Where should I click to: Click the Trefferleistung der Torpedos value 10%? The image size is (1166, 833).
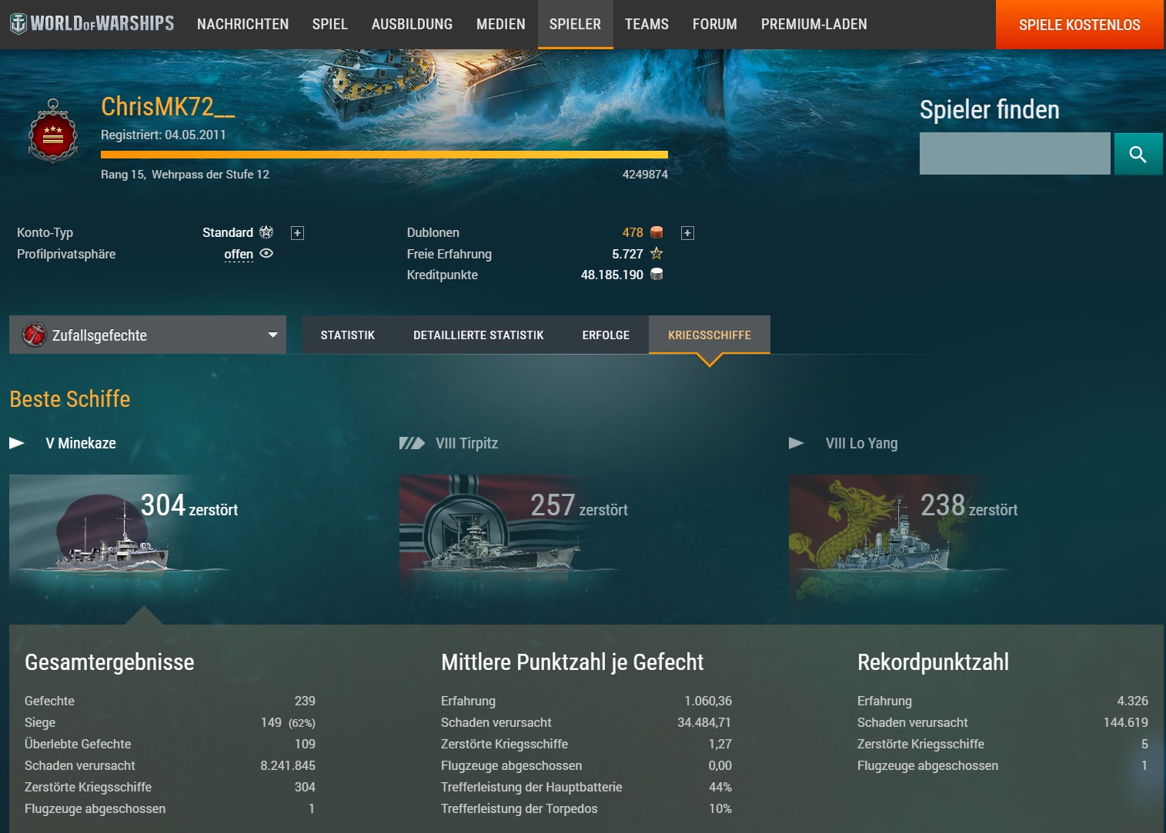[720, 808]
